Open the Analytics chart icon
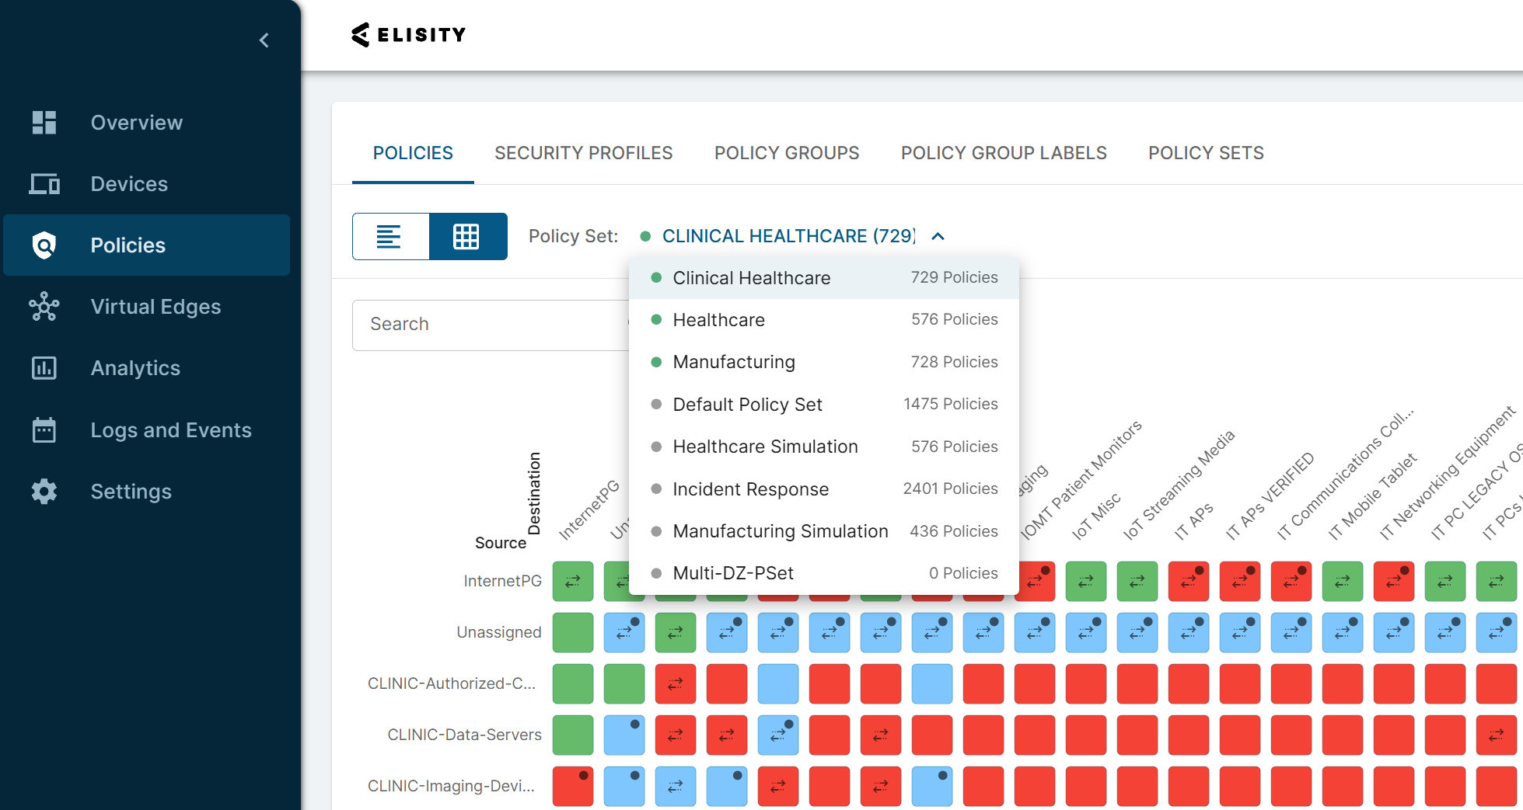Screen dimensions: 1523x810 click(44, 368)
